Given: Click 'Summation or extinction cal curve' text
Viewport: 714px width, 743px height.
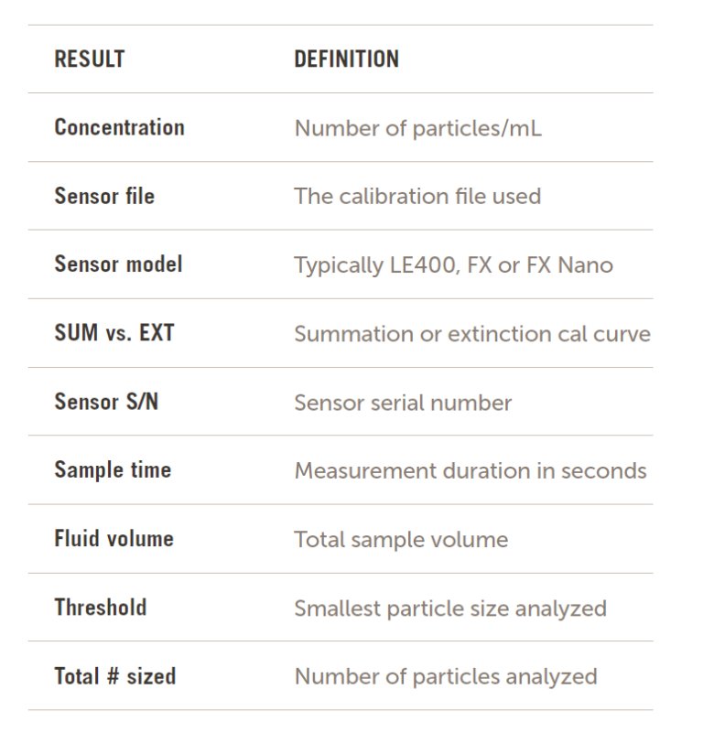Looking at the screenshot, I should (471, 334).
